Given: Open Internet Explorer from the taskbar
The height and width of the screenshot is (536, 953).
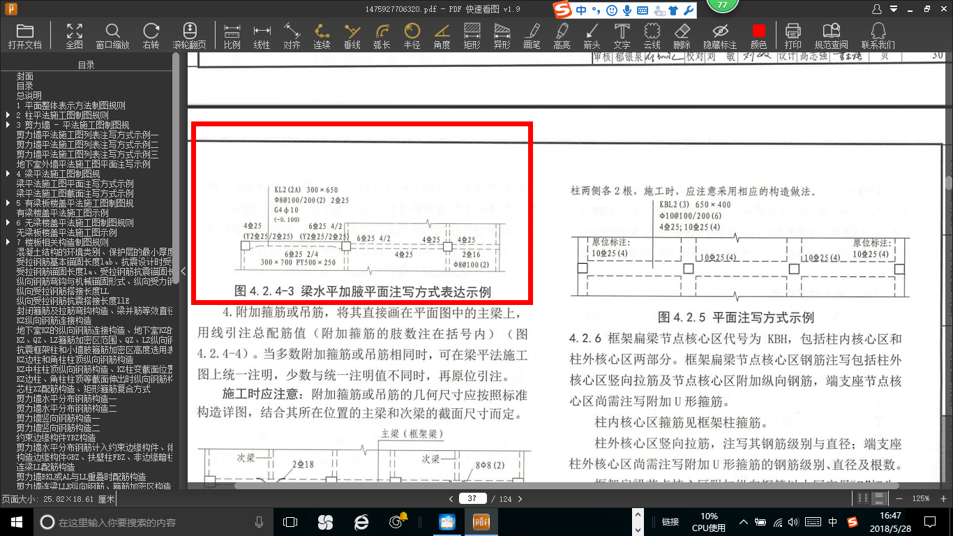Looking at the screenshot, I should tap(361, 521).
